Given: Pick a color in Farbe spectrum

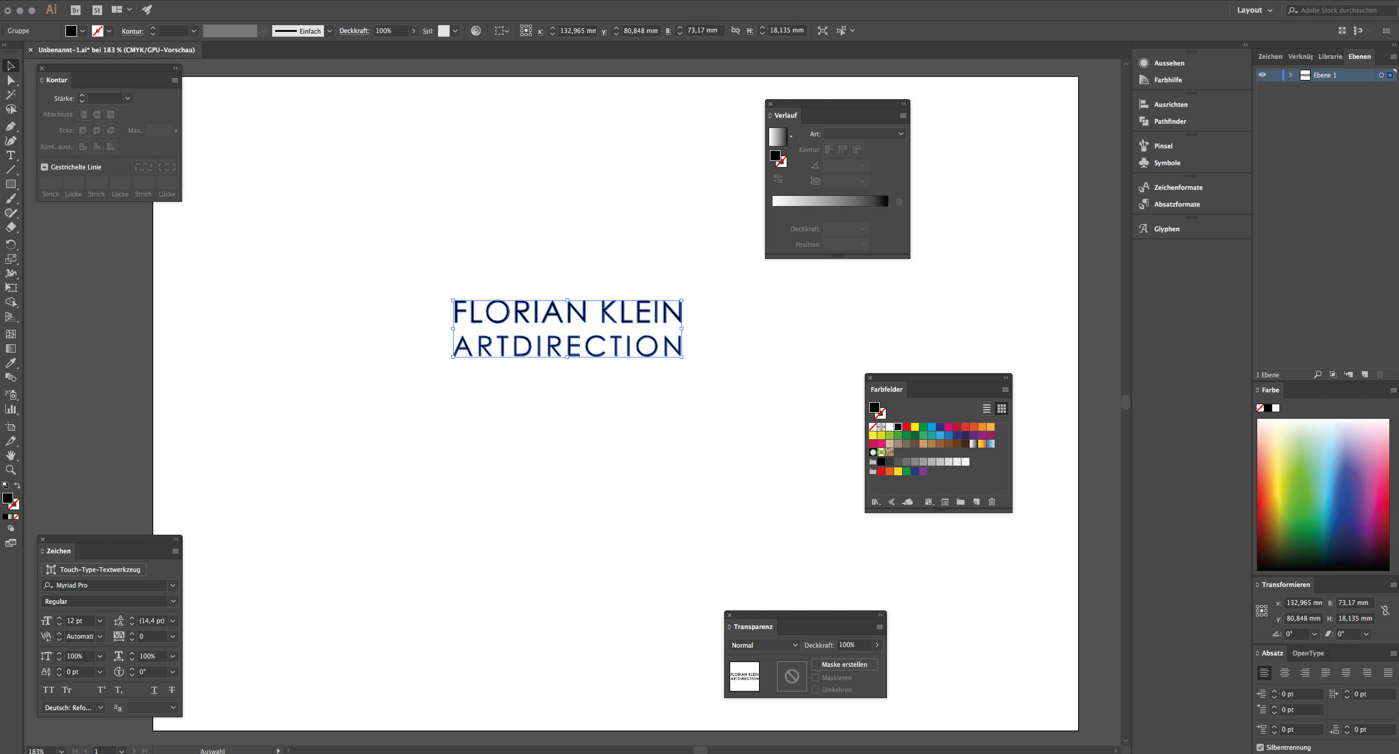Looking at the screenshot, I should 1322,494.
